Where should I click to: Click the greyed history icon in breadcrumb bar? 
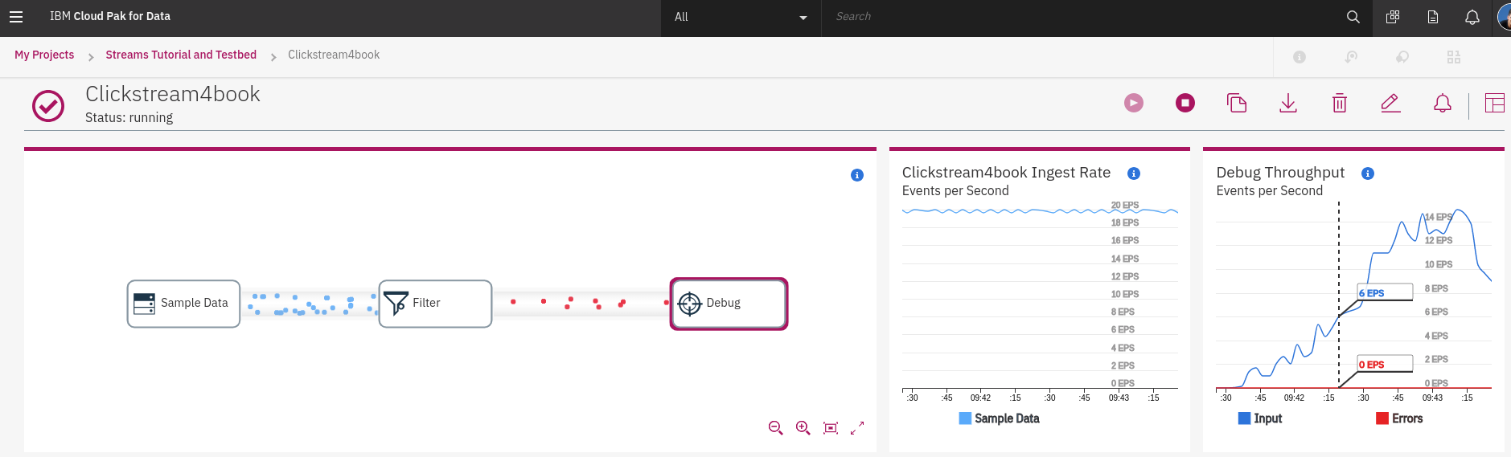tap(1352, 57)
